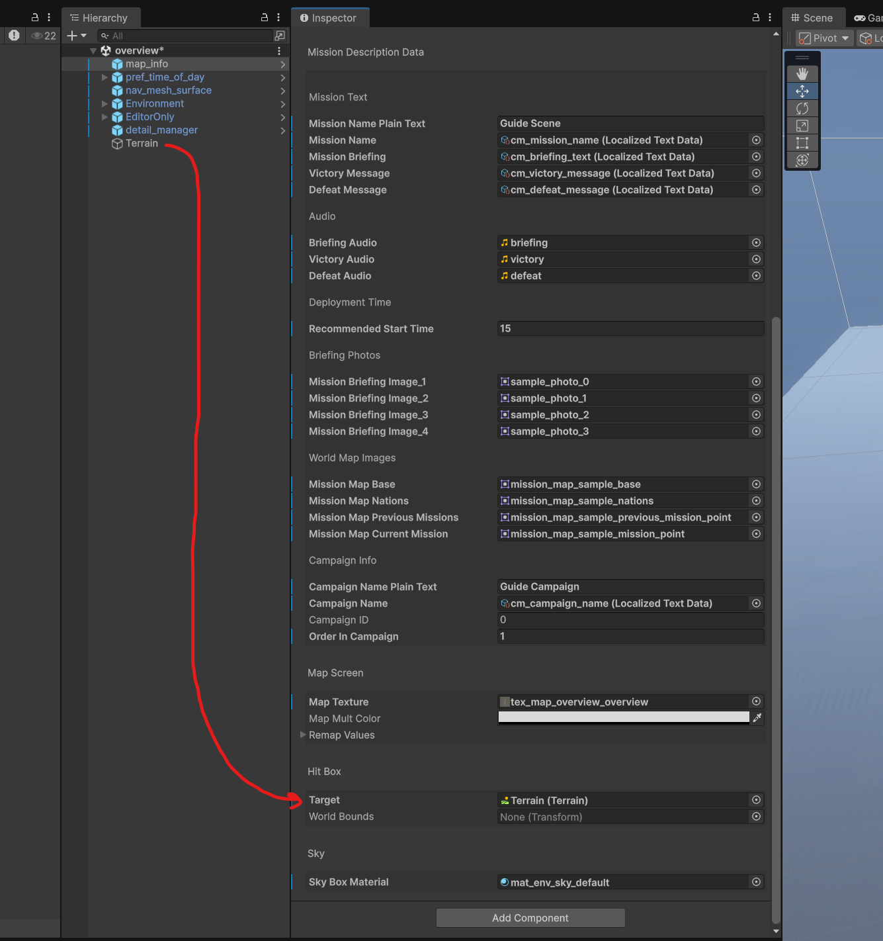This screenshot has width=883, height=941.
Task: Open object picker for Map Texture
Action: pyautogui.click(x=757, y=701)
